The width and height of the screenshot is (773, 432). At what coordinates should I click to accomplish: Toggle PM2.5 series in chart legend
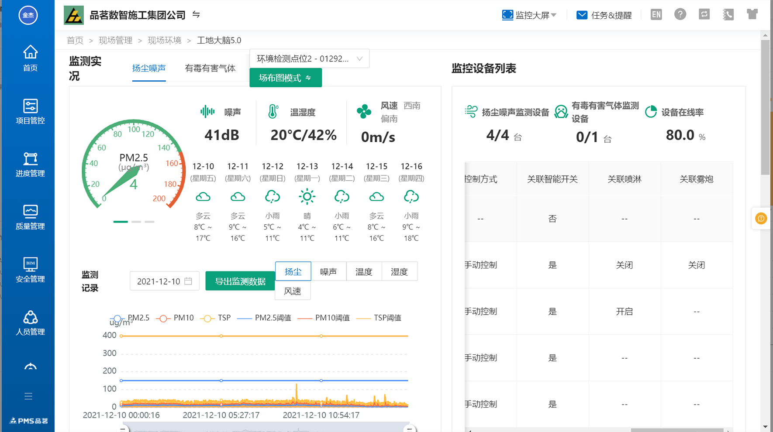[x=130, y=318]
